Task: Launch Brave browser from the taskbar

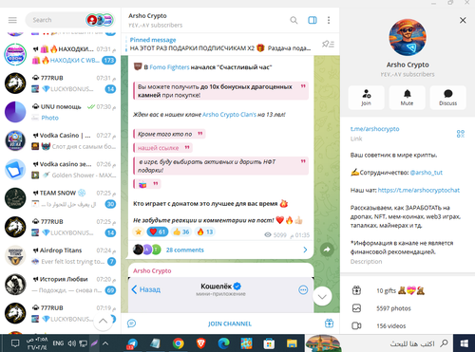Action: click(200, 343)
